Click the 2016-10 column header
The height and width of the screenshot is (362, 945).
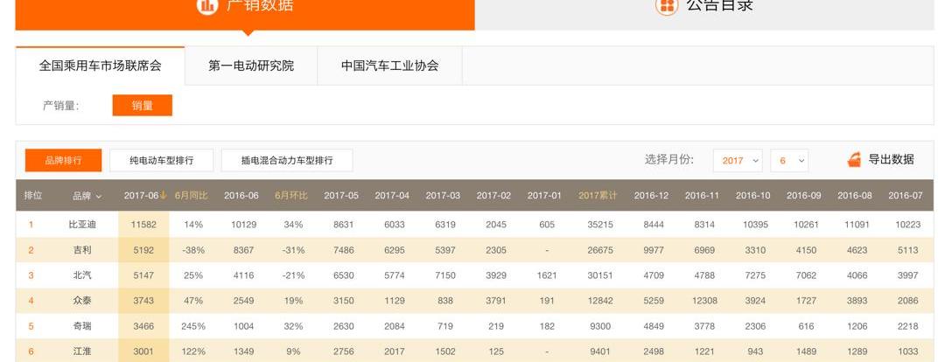coord(752,196)
